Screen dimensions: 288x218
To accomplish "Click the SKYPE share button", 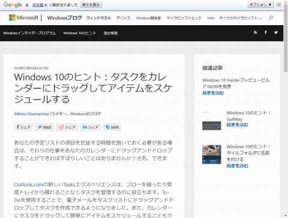I will (112, 127).
